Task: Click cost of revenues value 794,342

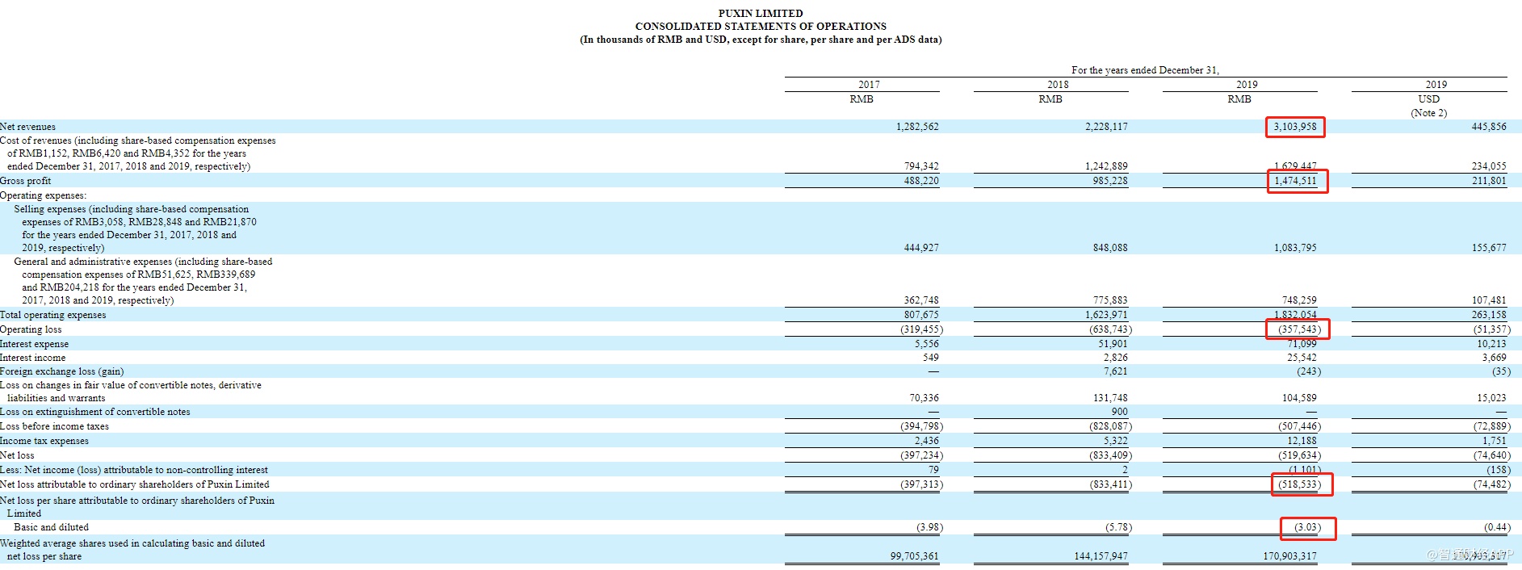Action: 921,166
